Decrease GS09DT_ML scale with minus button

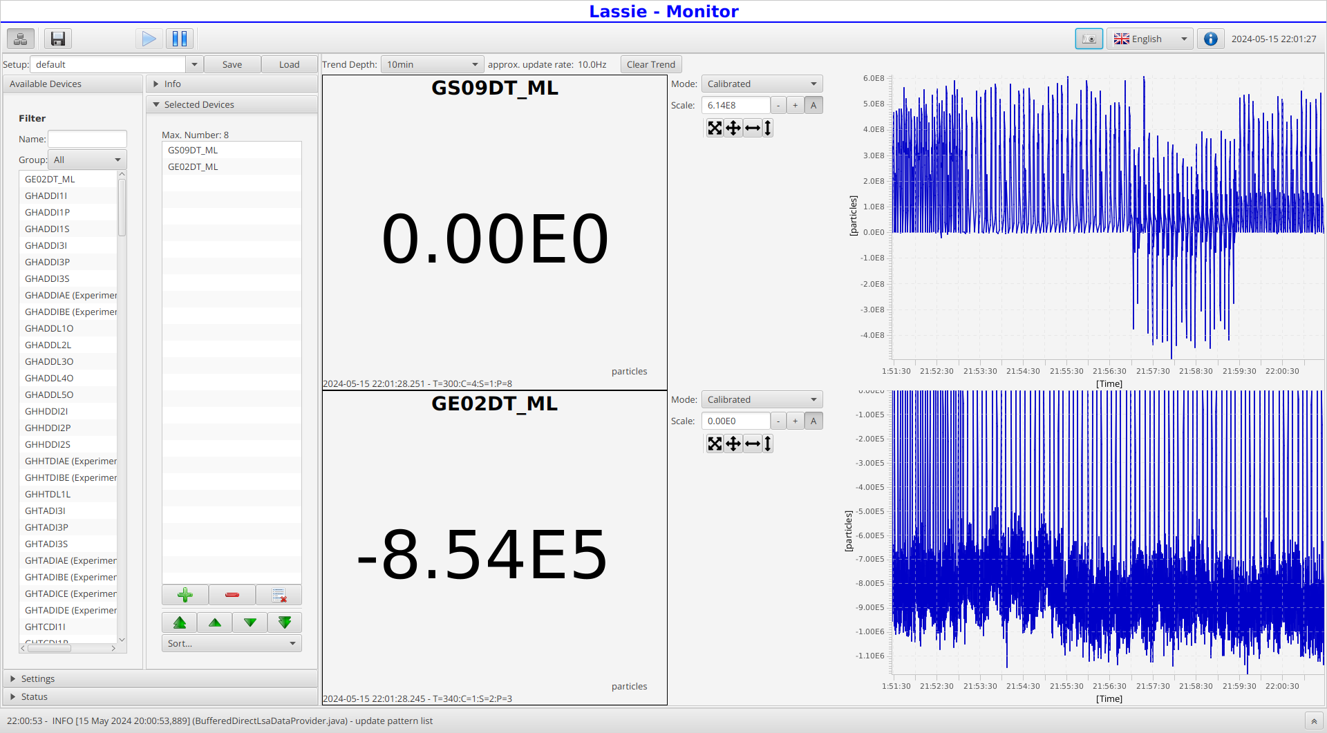[x=778, y=105]
